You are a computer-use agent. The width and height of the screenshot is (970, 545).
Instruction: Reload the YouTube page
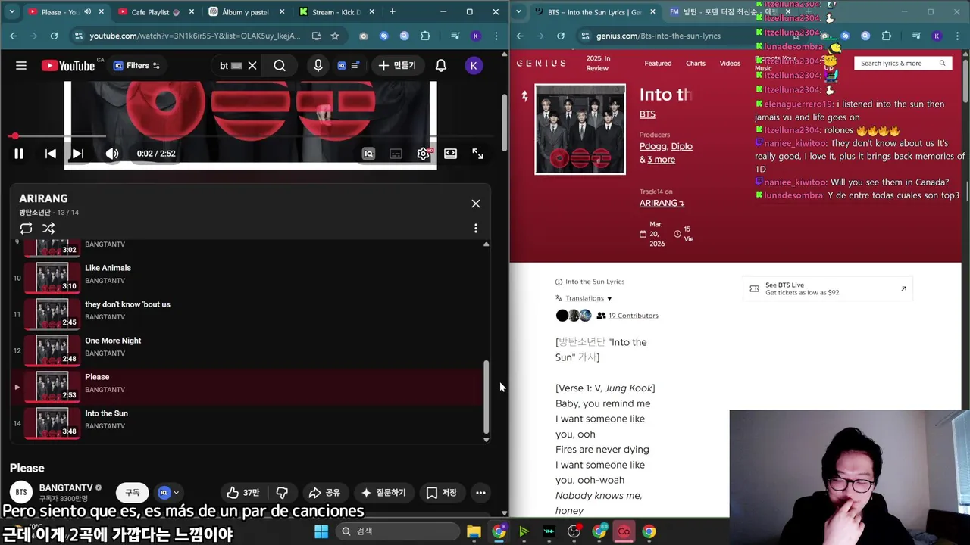tap(54, 36)
